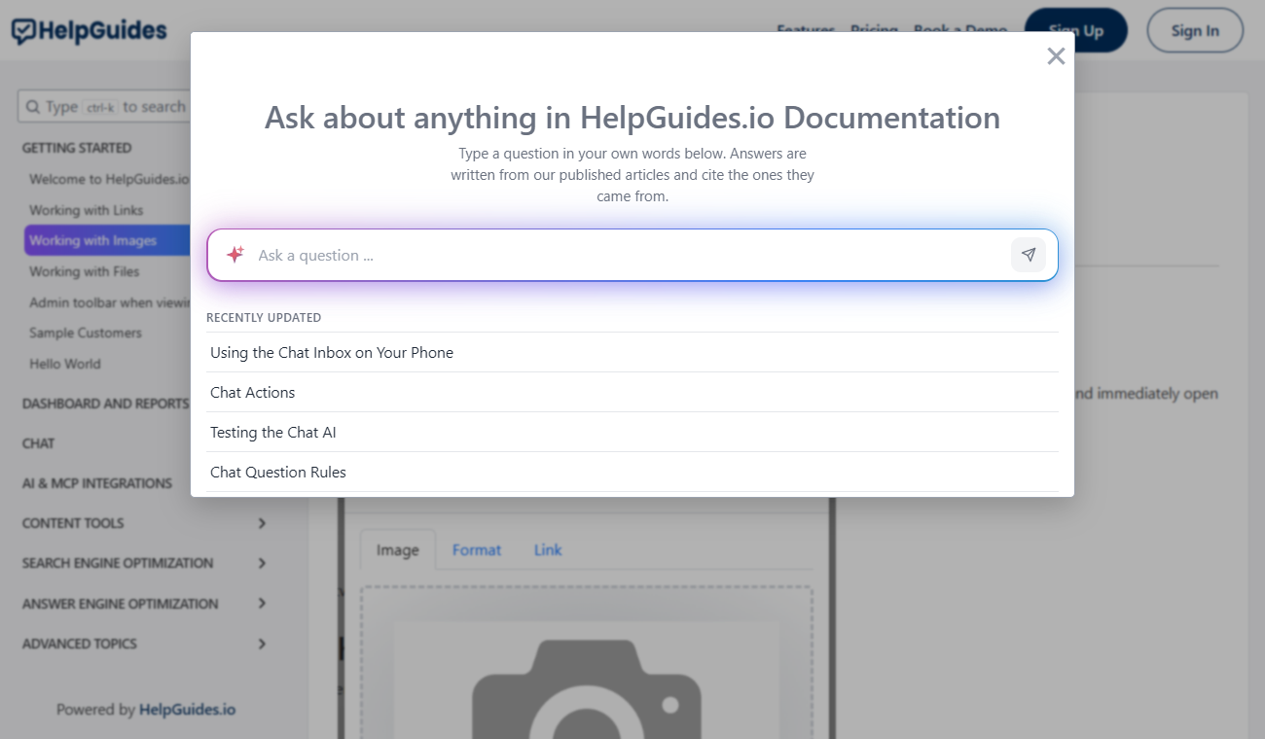Switch to the Format tab
The height and width of the screenshot is (739, 1265).
(x=477, y=550)
